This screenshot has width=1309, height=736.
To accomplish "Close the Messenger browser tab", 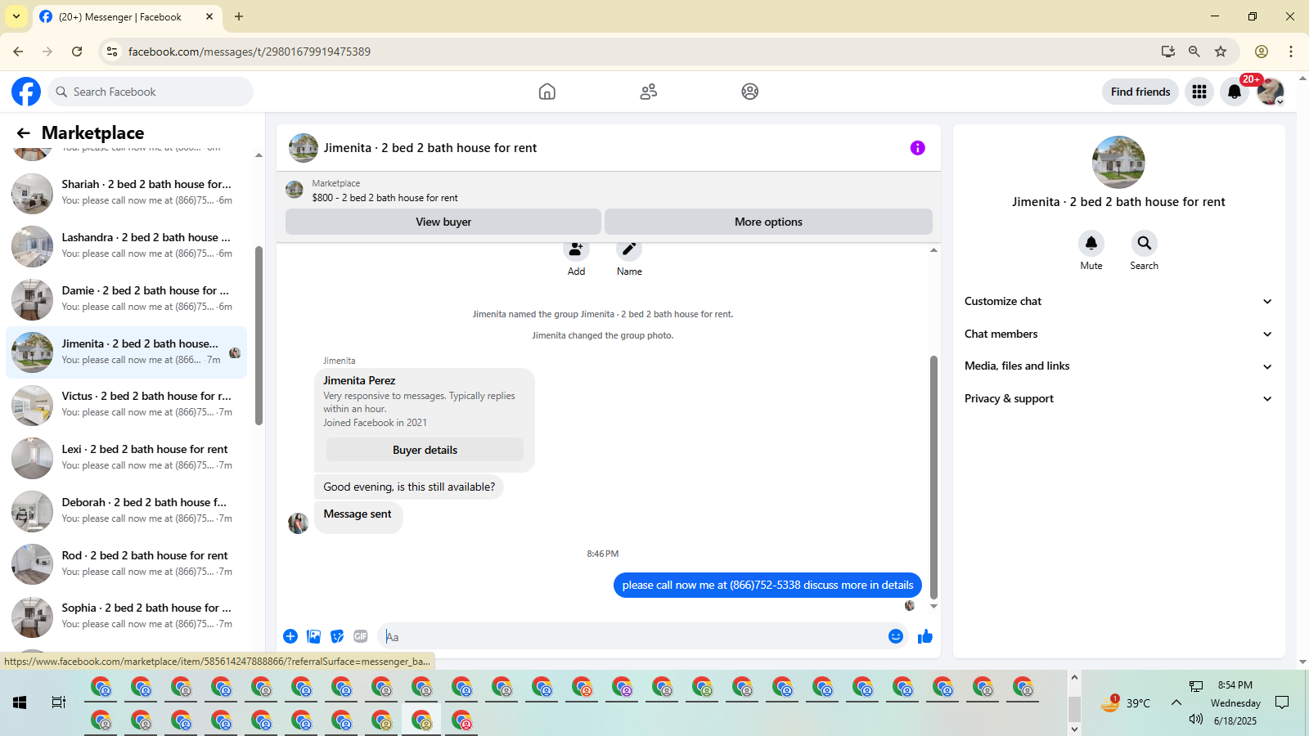I will (x=209, y=16).
